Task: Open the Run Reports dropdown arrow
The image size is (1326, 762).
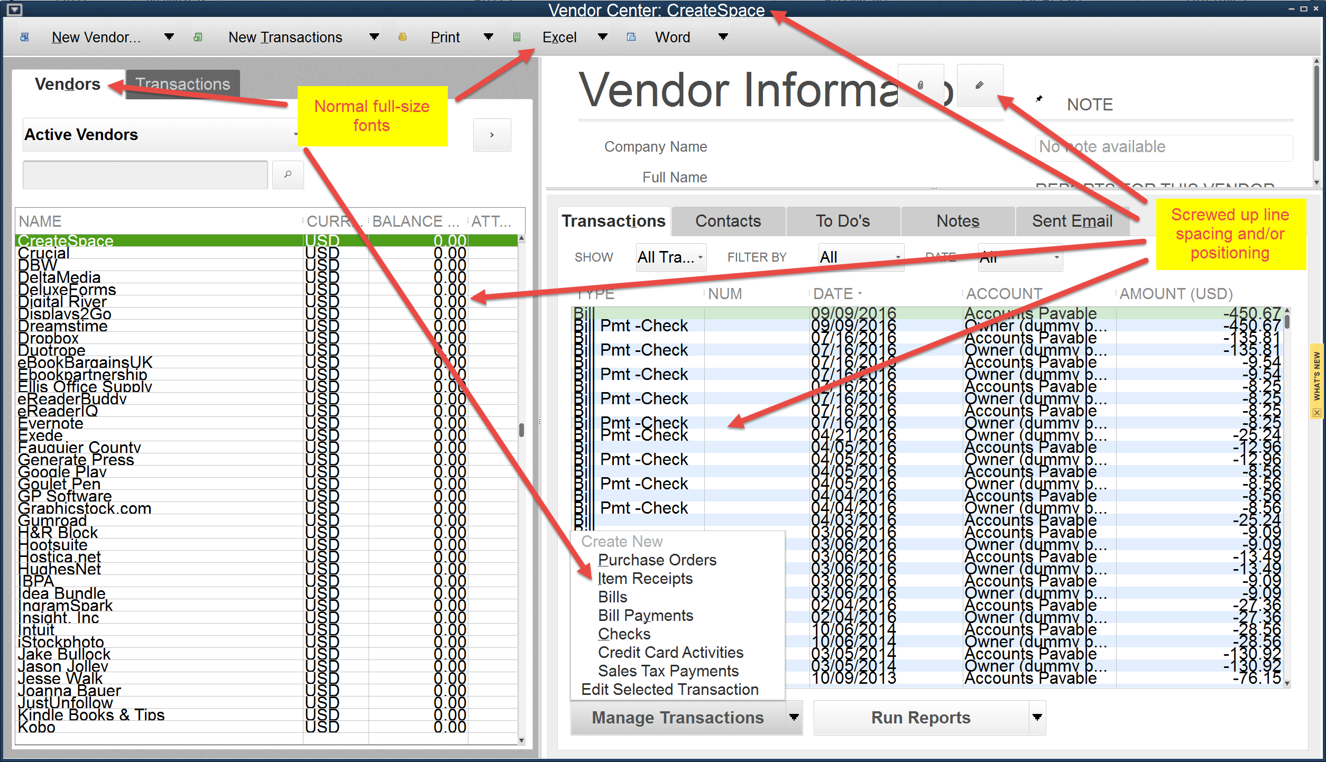Action: pos(1037,718)
